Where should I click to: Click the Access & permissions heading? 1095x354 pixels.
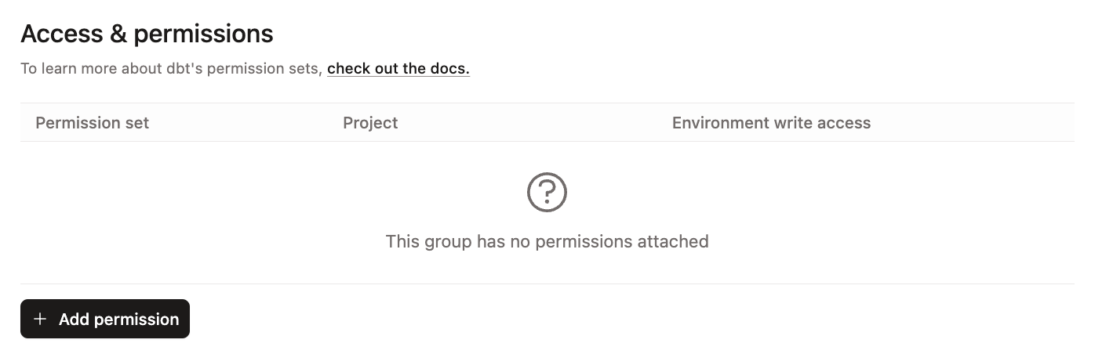(147, 34)
